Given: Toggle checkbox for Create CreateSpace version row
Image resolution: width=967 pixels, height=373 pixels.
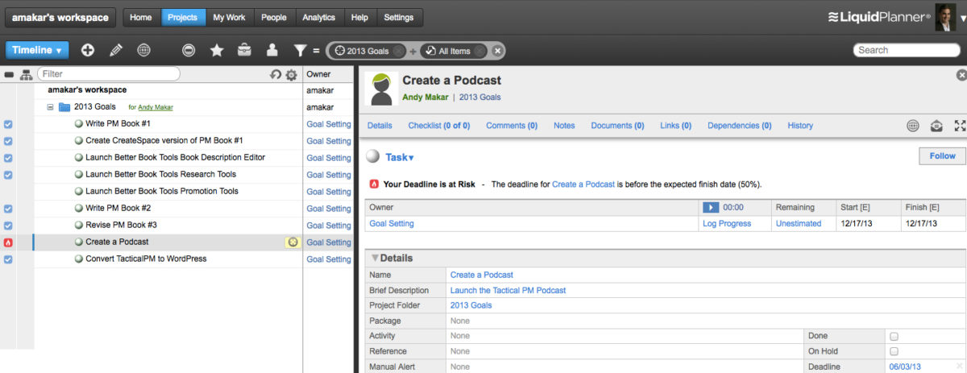Looking at the screenshot, I should coord(8,141).
